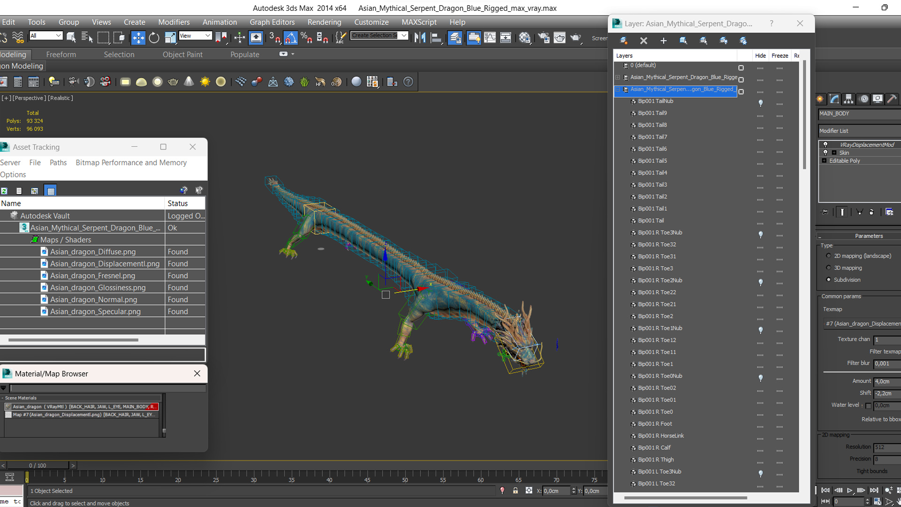Viewport: 901px width, 507px height.
Task: Click Refresh icon in Asset Tracking toolbar
Action: [x=4, y=191]
